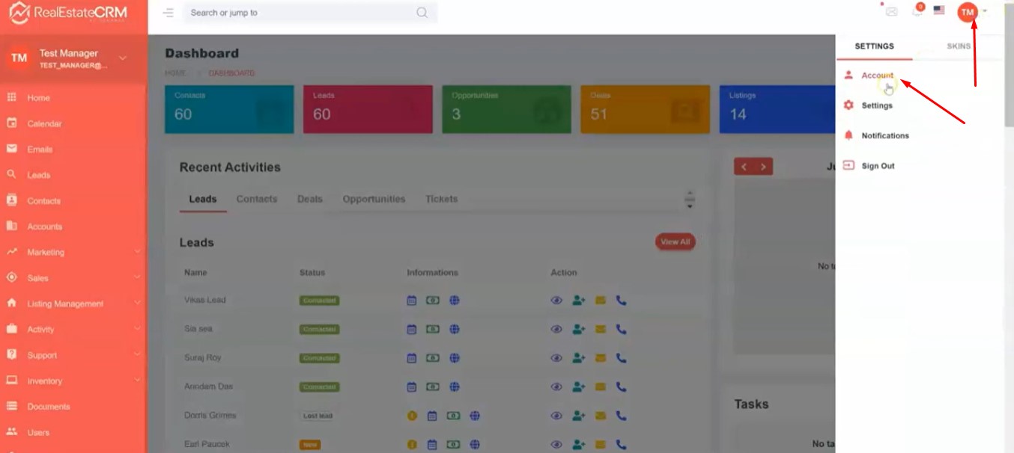Click the search magnifier icon
Viewport: 1014px width, 453px height.
(422, 13)
